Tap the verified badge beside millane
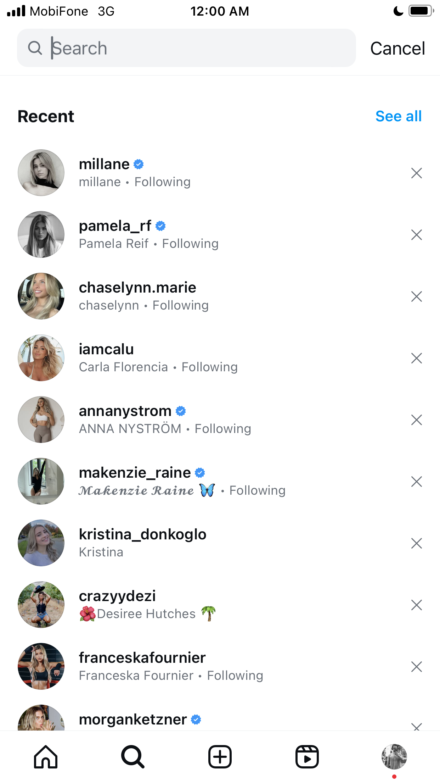The width and height of the screenshot is (440, 783). (x=139, y=164)
